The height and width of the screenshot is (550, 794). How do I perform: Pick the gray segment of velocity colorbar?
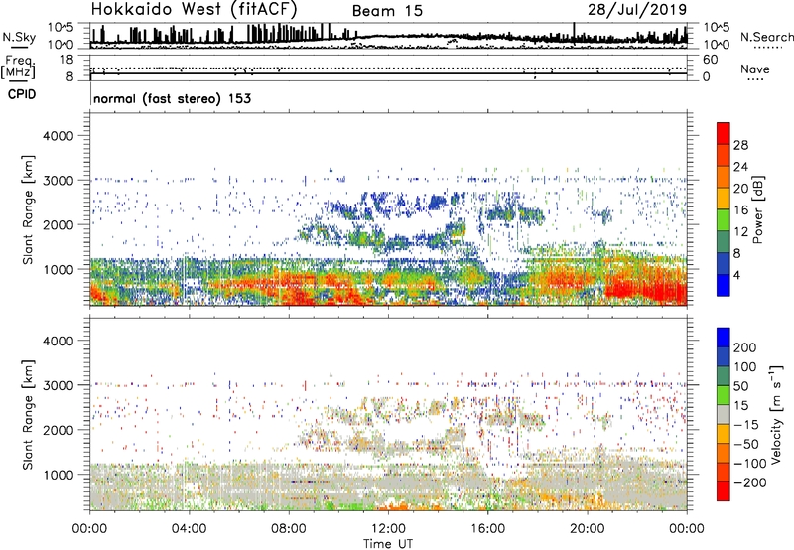724,414
